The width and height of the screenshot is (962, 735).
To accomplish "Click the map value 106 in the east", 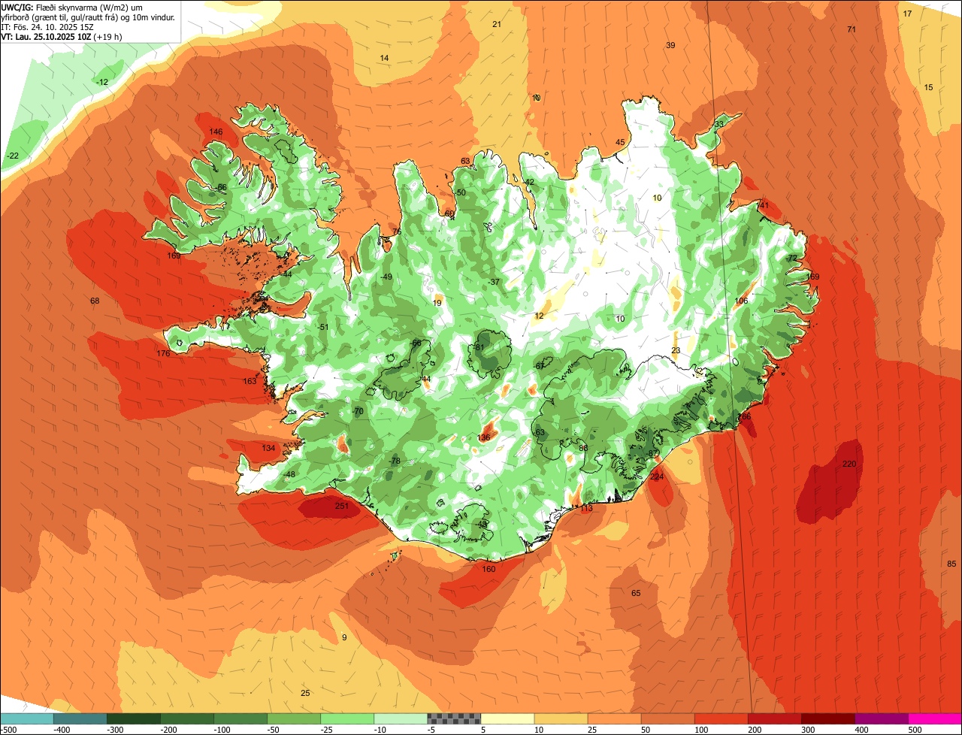I will pyautogui.click(x=742, y=301).
